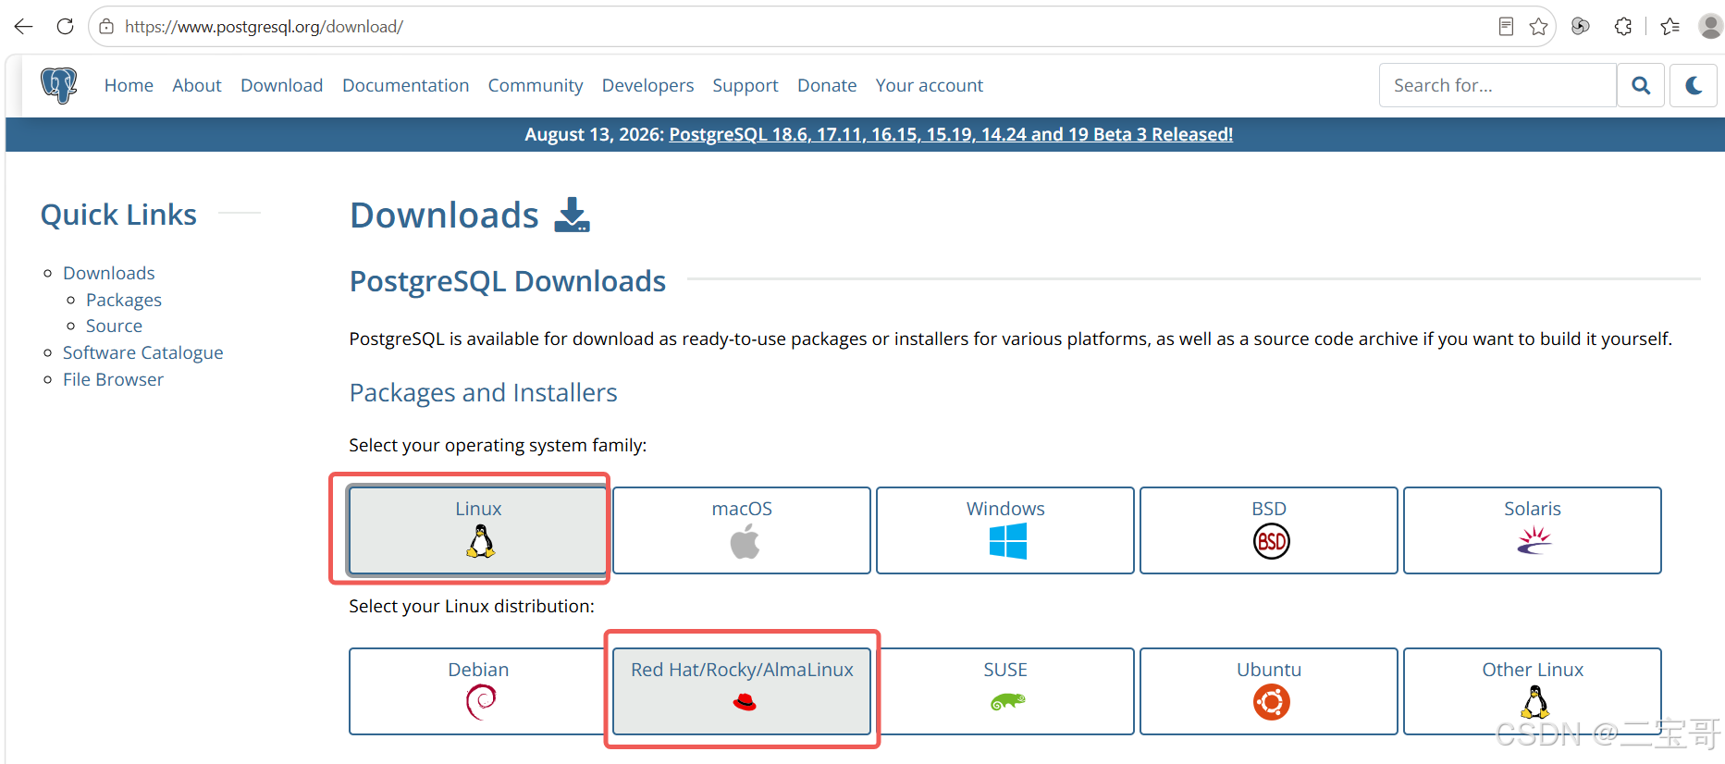Click the PostgreSQL Downloads heading
The height and width of the screenshot is (764, 1725).
tap(508, 281)
